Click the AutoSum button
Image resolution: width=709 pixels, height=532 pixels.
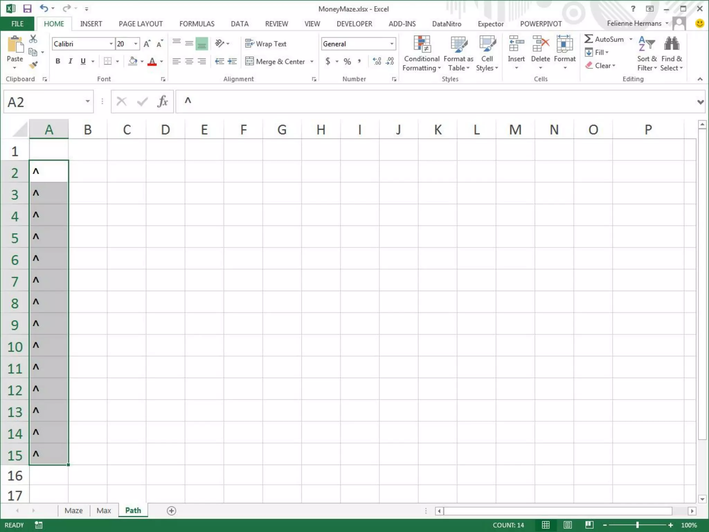(x=604, y=39)
